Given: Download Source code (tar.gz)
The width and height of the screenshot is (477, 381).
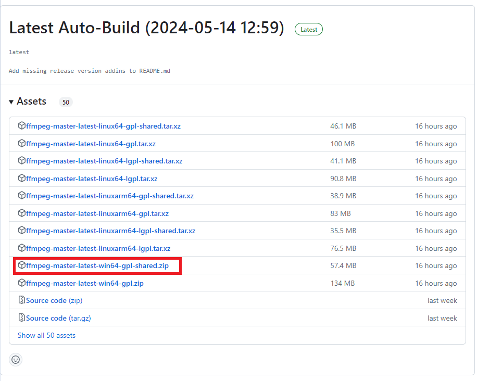Looking at the screenshot, I should coord(58,319).
